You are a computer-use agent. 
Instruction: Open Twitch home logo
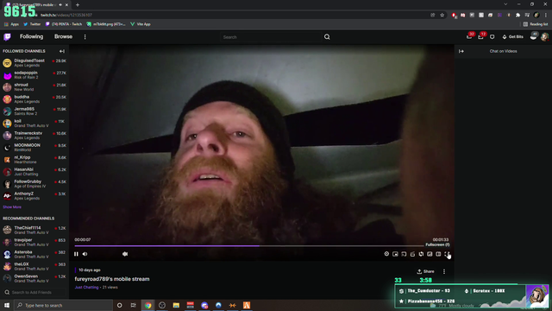click(7, 36)
